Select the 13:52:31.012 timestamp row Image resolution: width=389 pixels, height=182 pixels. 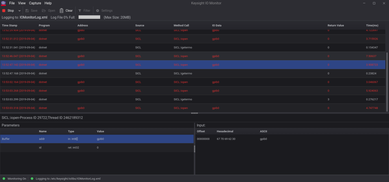tap(193, 39)
